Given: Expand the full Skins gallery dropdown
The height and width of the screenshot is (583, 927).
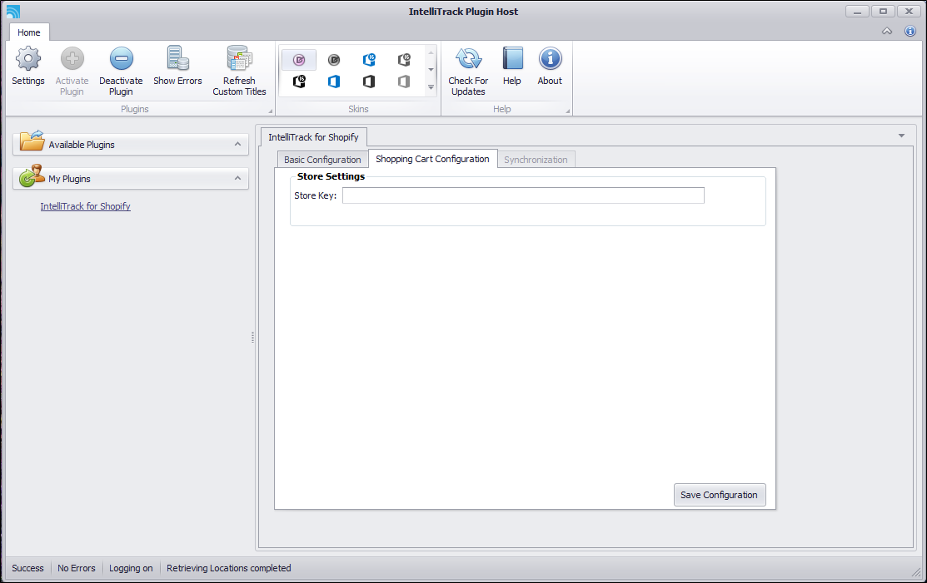Looking at the screenshot, I should (431, 86).
